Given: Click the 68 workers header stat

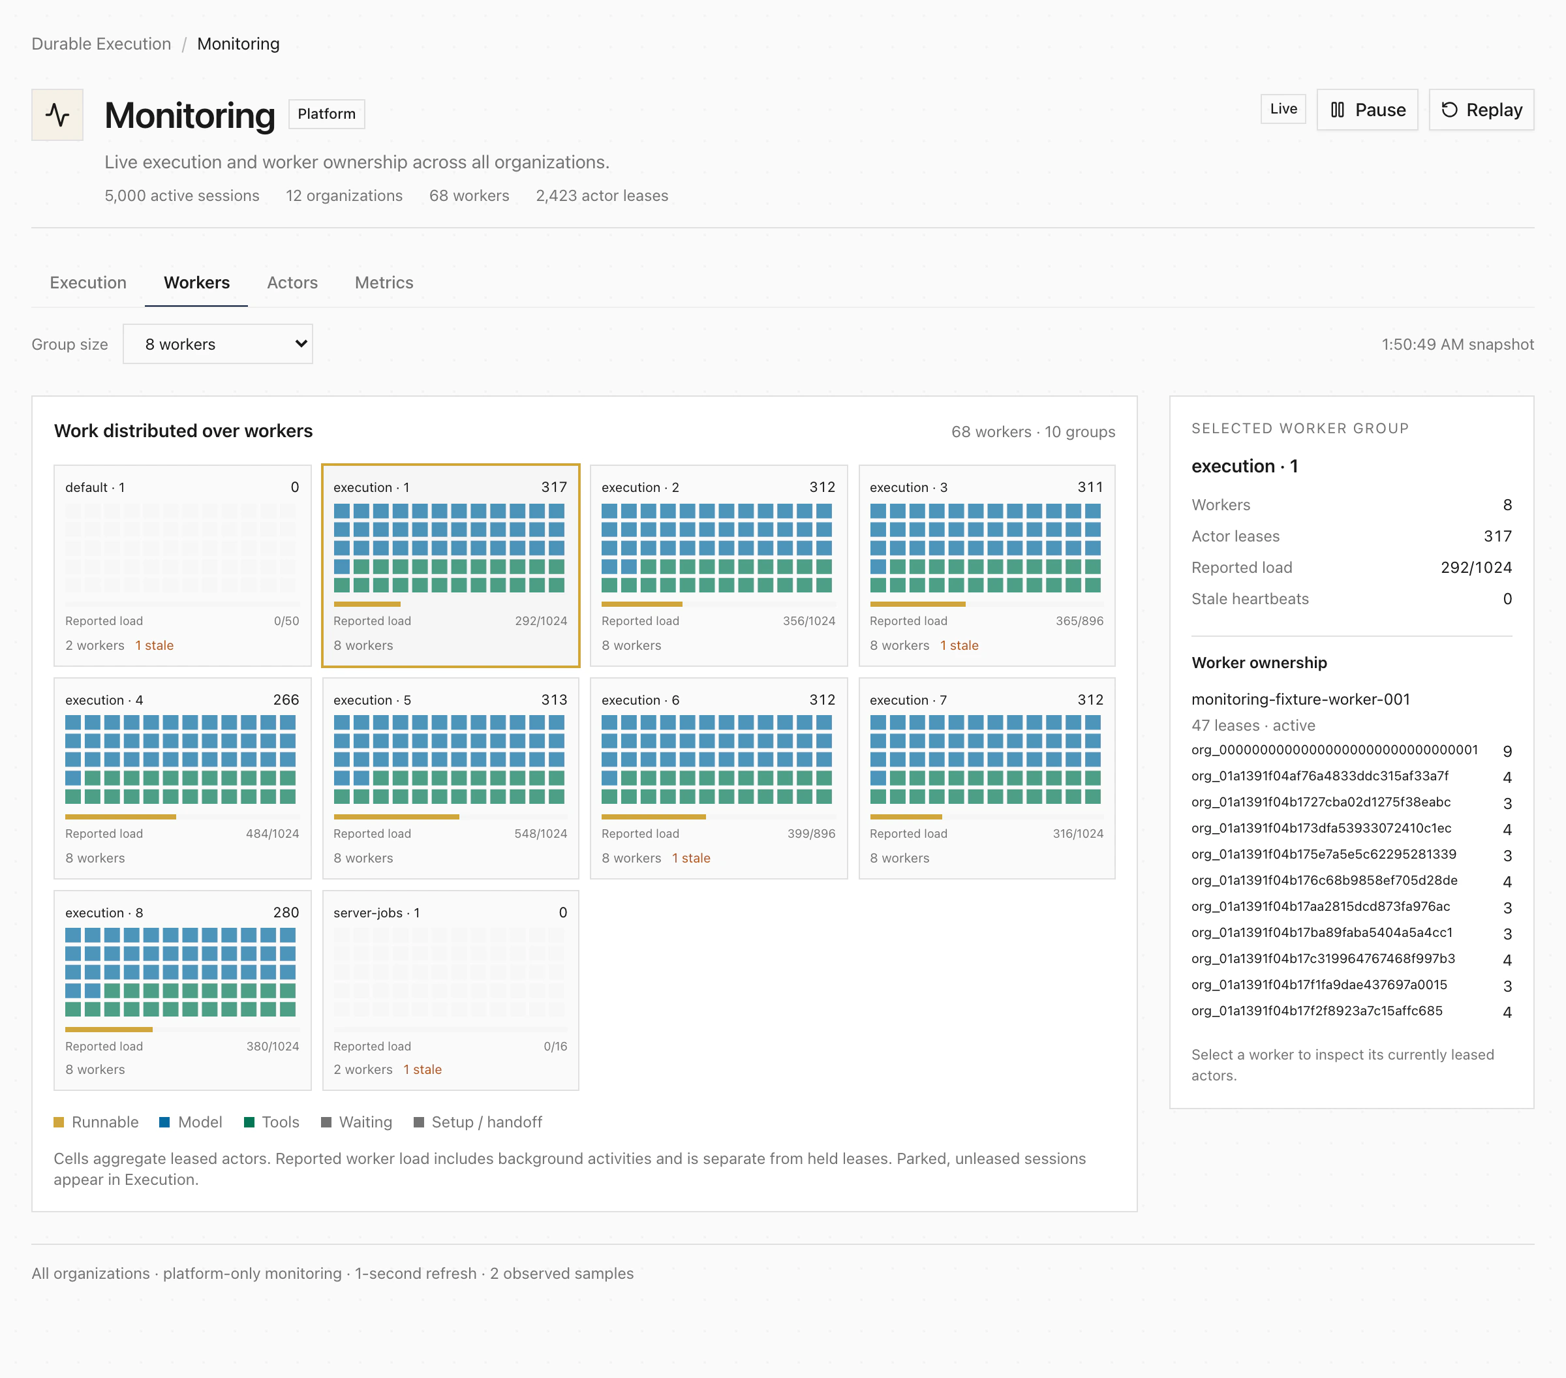Looking at the screenshot, I should [469, 195].
